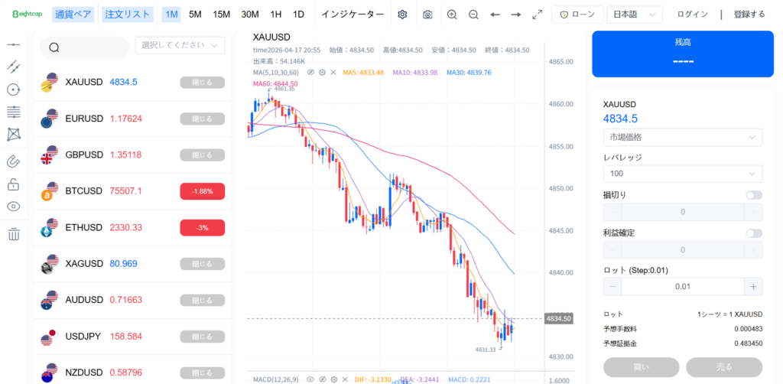This screenshot has width=783, height=384.
Task: Toggle drawings visibility eye icon in sidebar
Action: coord(13,207)
